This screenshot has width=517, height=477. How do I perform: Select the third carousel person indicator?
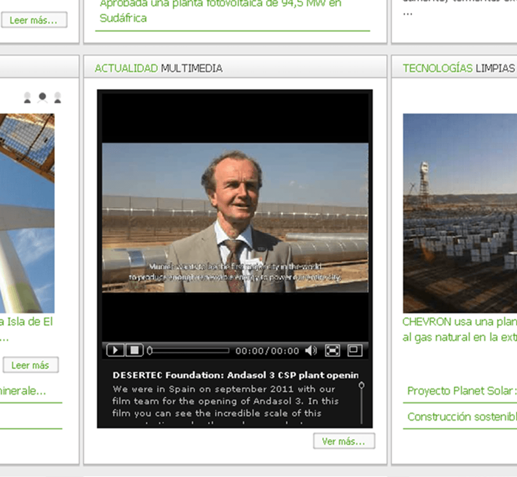click(58, 97)
